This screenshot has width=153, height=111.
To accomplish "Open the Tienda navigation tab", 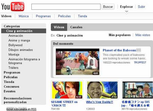I will tap(82, 16).
